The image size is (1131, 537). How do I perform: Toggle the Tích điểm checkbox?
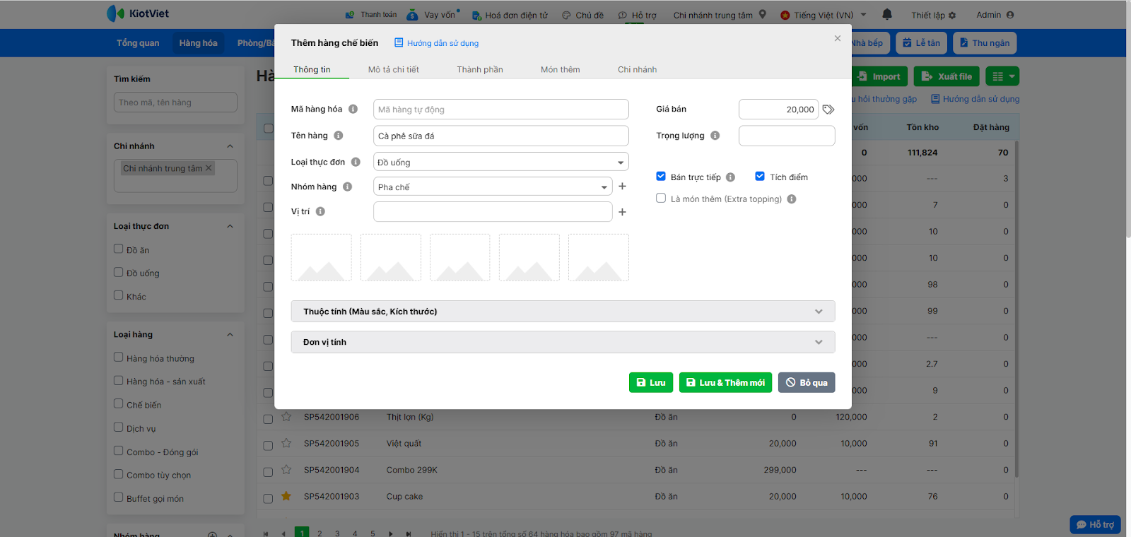click(x=760, y=177)
